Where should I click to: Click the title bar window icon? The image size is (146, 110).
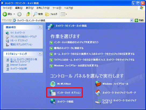click(x=3, y=3)
